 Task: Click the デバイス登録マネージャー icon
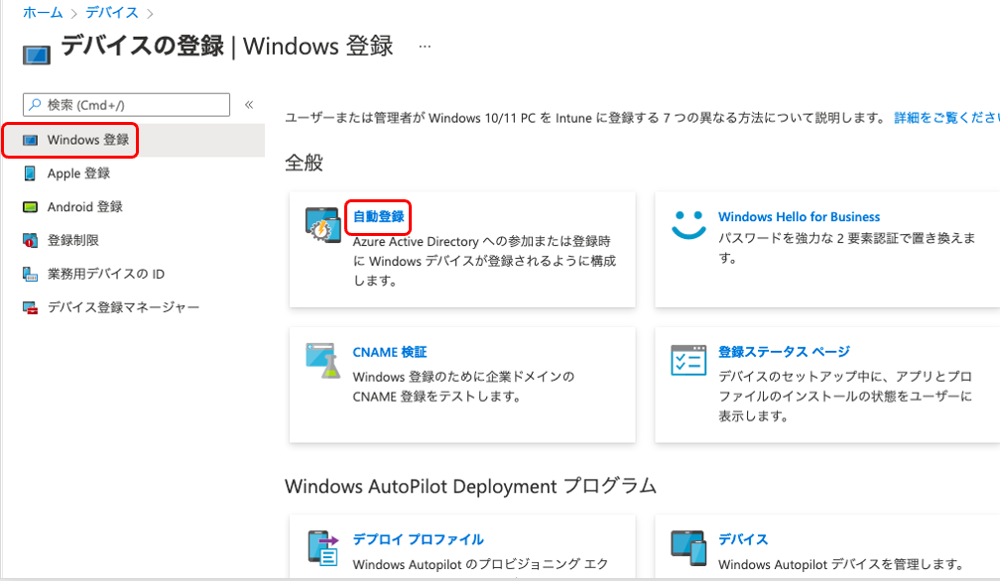[x=30, y=307]
